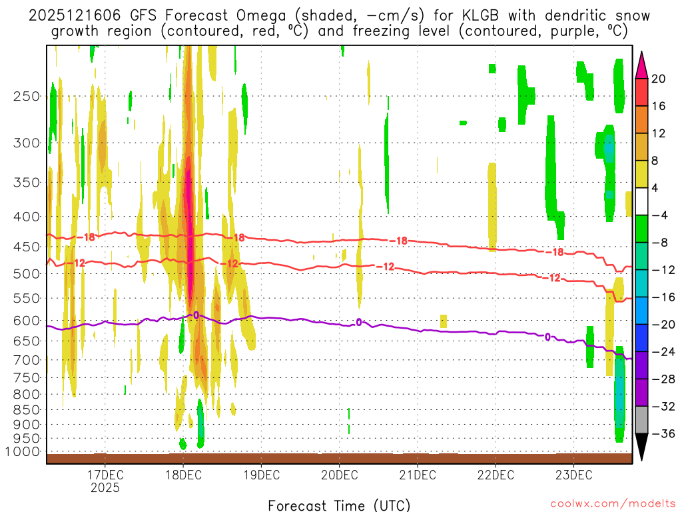Click the black arrow at the colorbar bottom
The height and width of the screenshot is (512, 682).
click(641, 447)
